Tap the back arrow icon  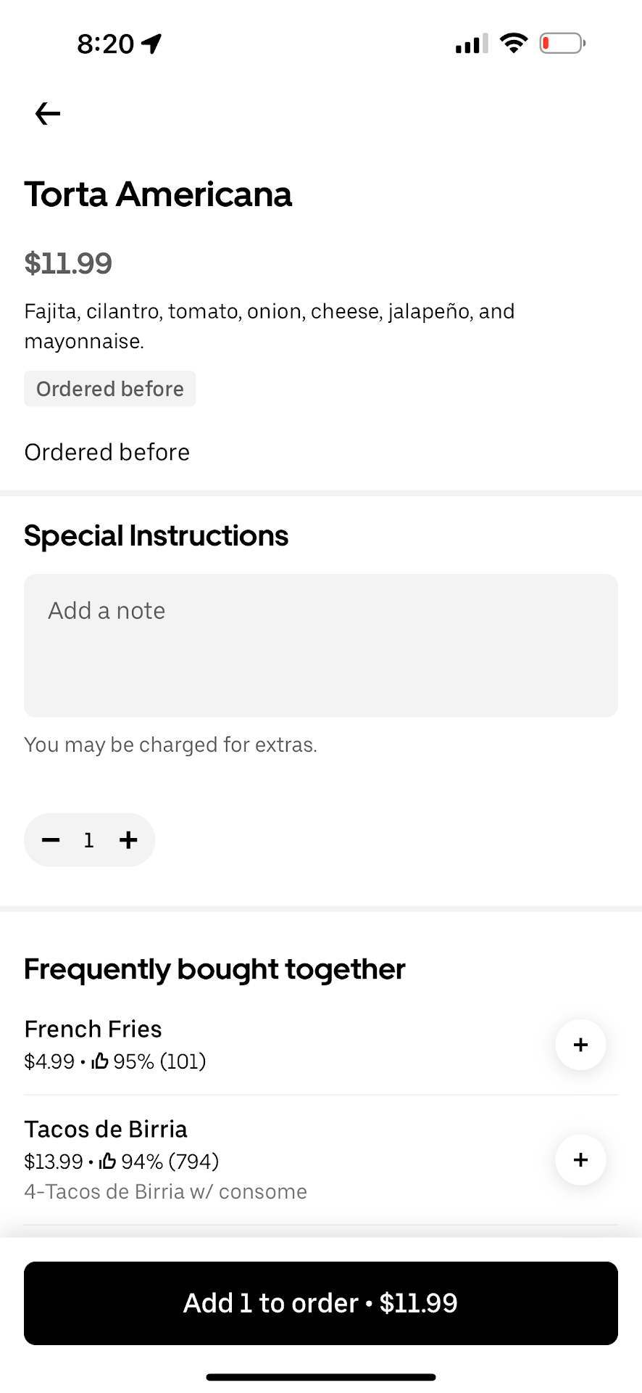[x=48, y=114]
